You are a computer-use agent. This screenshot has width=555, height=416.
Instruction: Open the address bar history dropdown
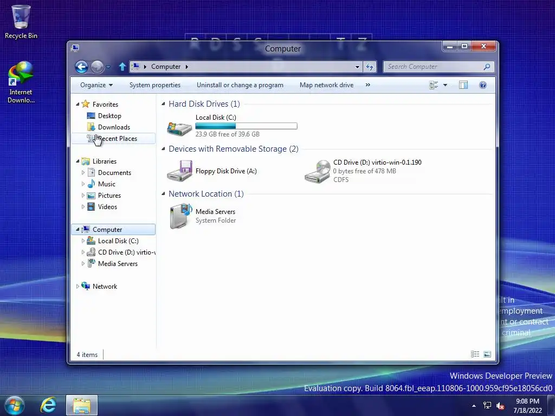[357, 67]
